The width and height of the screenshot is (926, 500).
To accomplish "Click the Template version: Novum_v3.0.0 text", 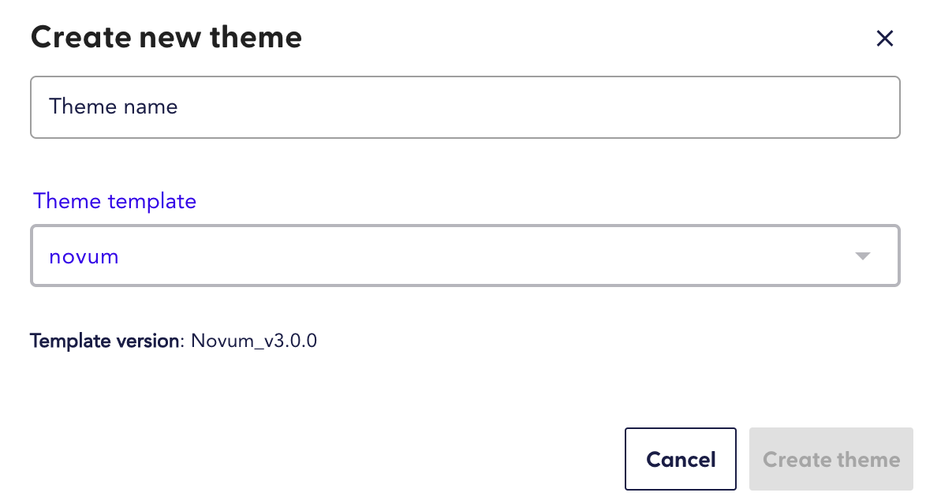I will tap(174, 340).
